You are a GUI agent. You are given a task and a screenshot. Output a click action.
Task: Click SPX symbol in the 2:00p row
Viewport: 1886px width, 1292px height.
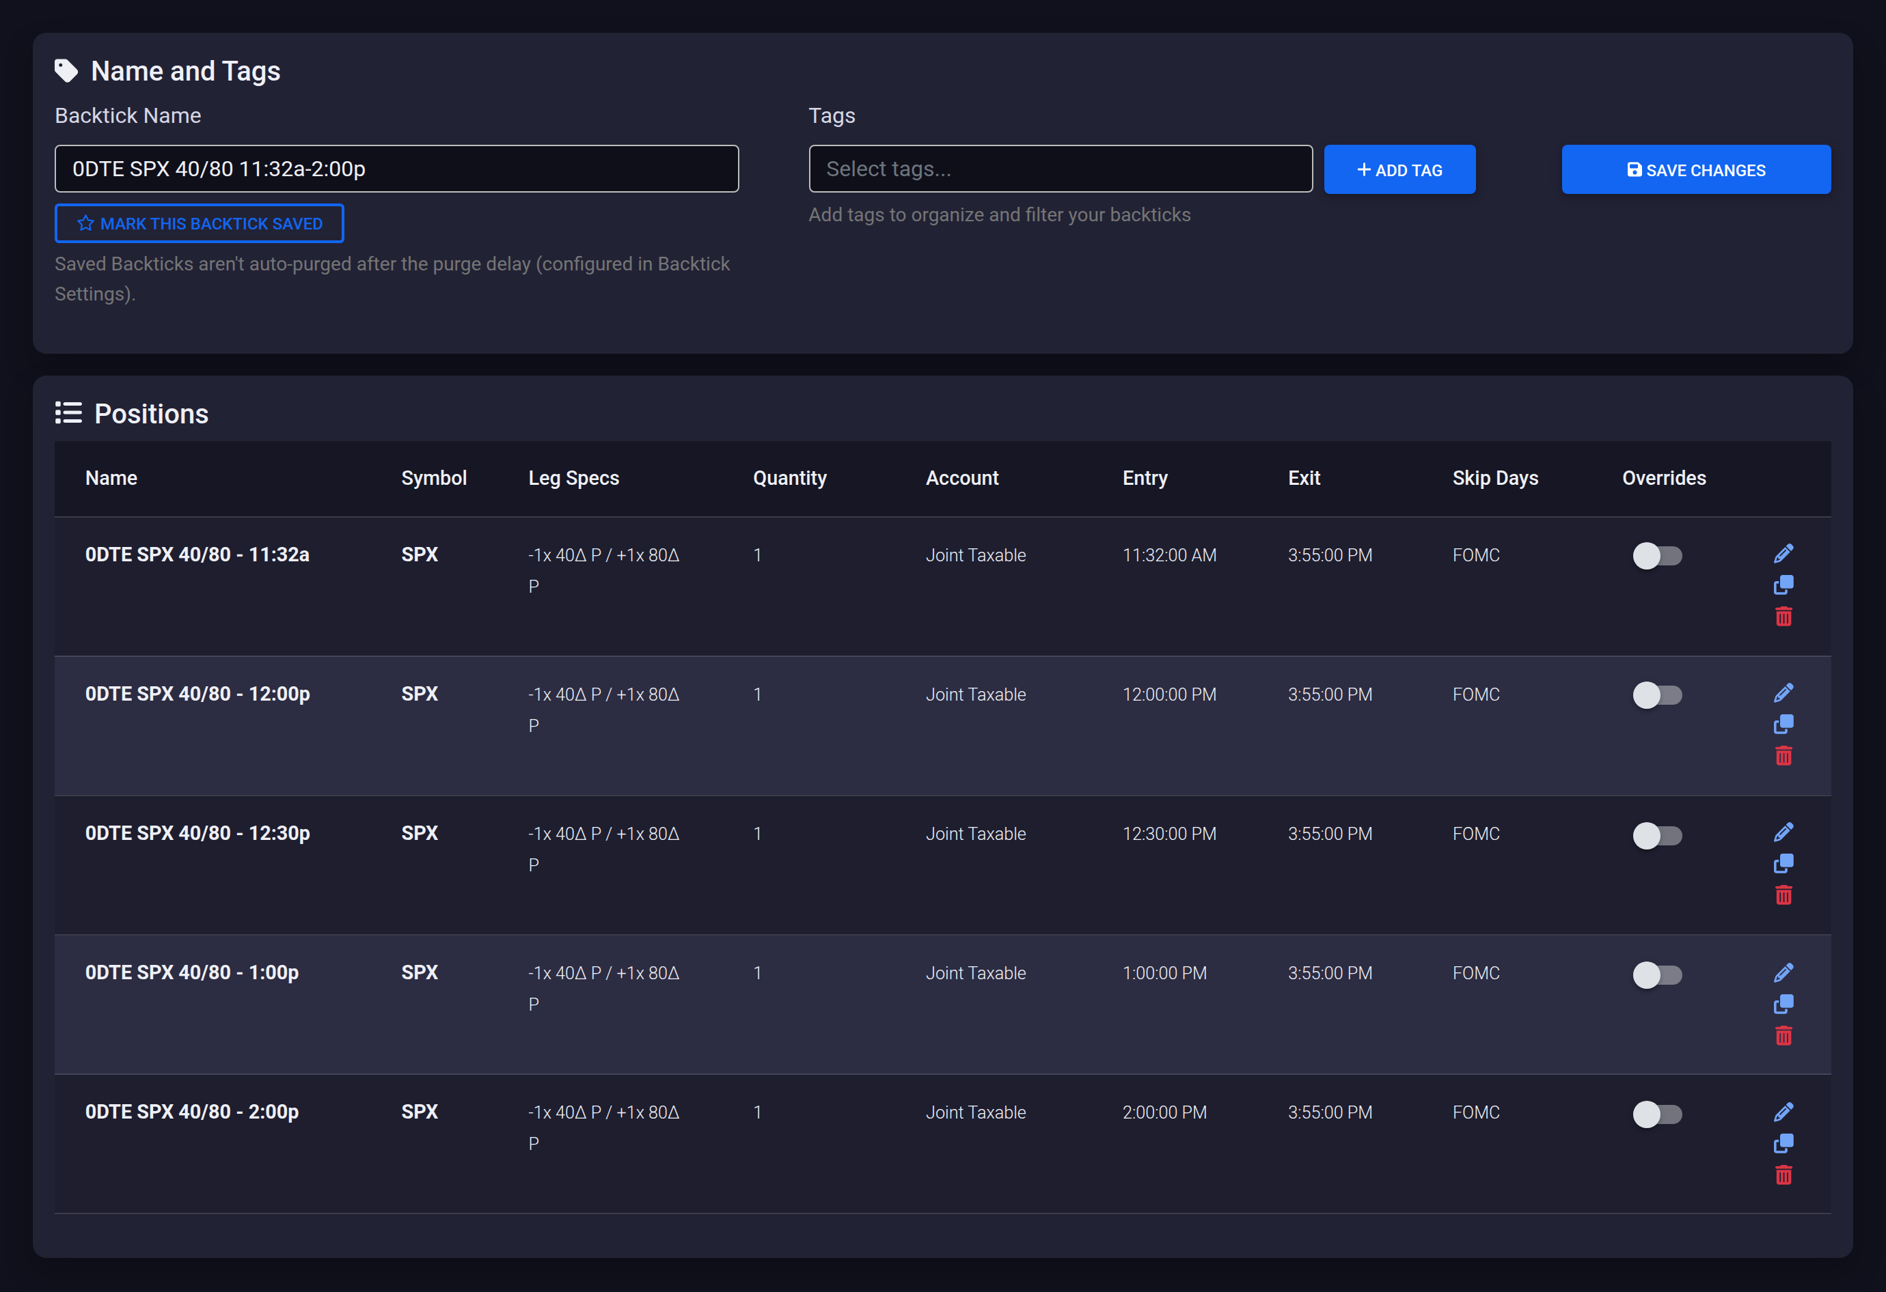click(x=420, y=1111)
